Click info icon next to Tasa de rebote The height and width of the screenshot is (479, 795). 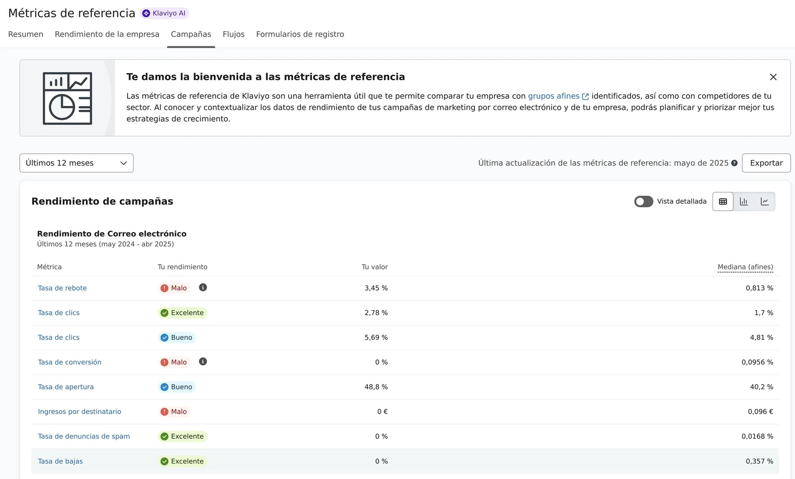(x=202, y=287)
